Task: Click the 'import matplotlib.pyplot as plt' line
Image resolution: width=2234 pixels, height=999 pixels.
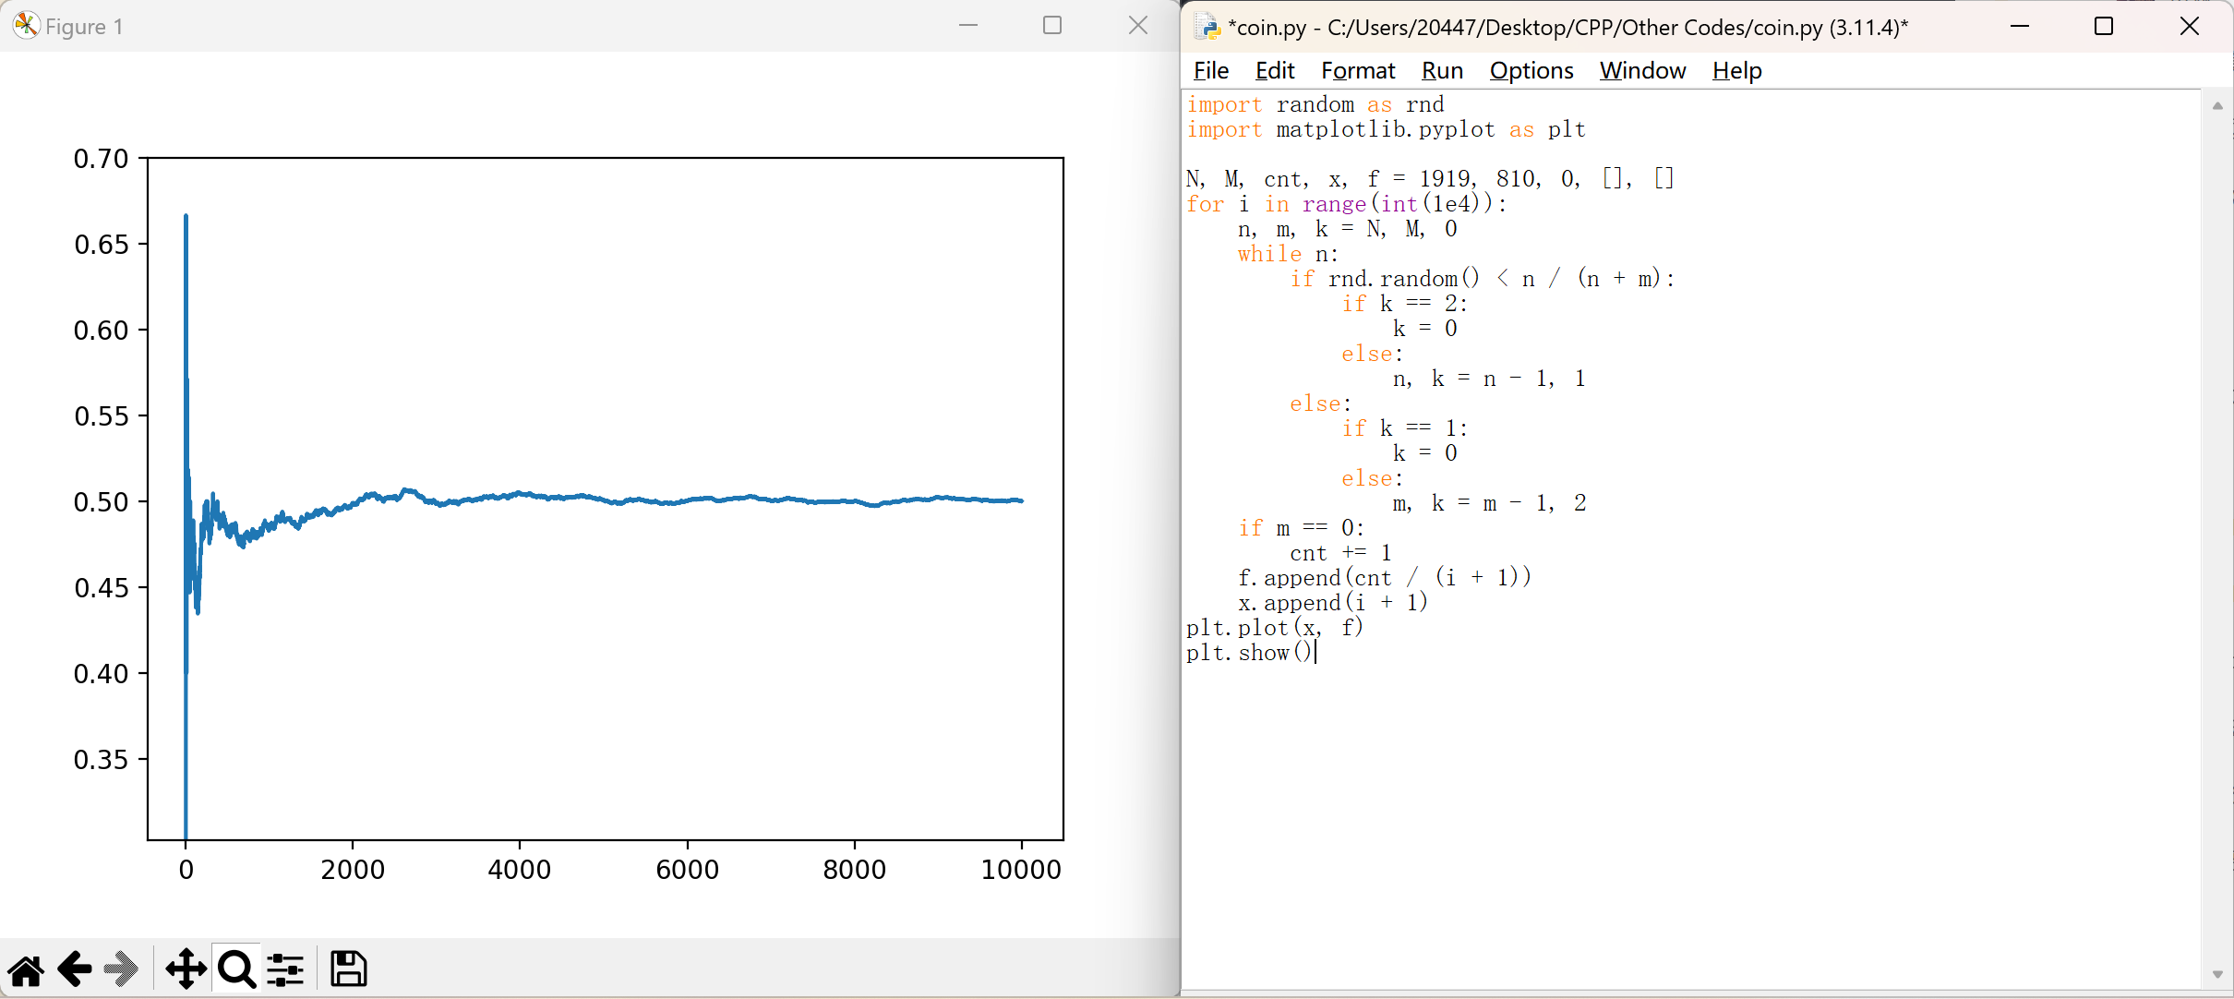Action: tap(1387, 129)
